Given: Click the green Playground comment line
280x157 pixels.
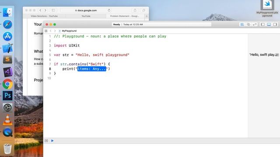Looking at the screenshot, I should pos(110,36).
